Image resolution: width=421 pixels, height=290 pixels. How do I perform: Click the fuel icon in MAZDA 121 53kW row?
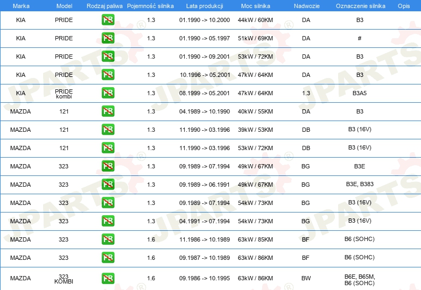[108, 147]
